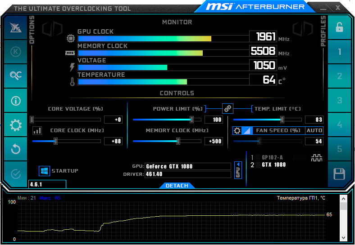Apply changes with the checkmark icon
The width and height of the screenshot is (355, 245).
(16, 173)
